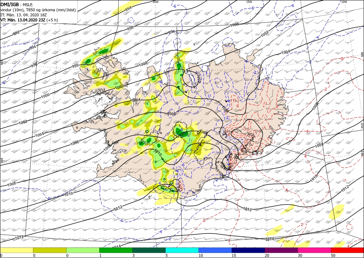
Task: Click the legend value '50'
Action: [x=333, y=255]
